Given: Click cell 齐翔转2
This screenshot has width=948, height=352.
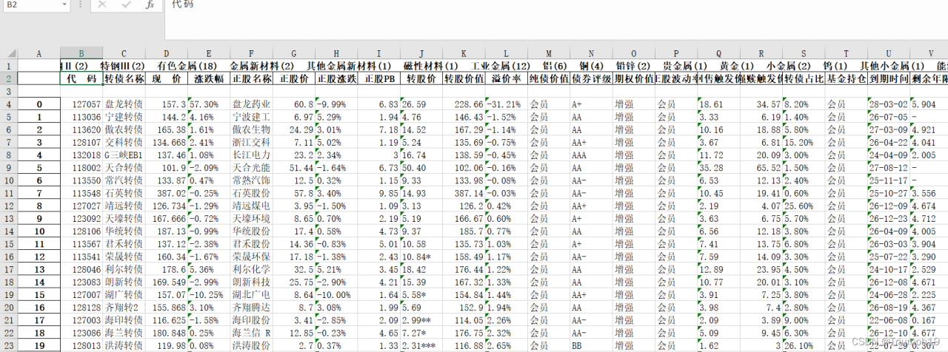Looking at the screenshot, I should click(124, 307).
